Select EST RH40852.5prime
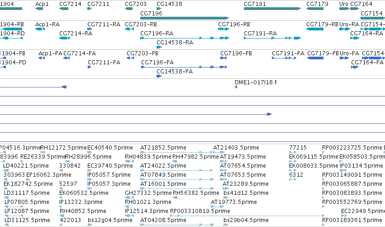The height and width of the screenshot is (227, 385). pyautogui.click(x=83, y=211)
